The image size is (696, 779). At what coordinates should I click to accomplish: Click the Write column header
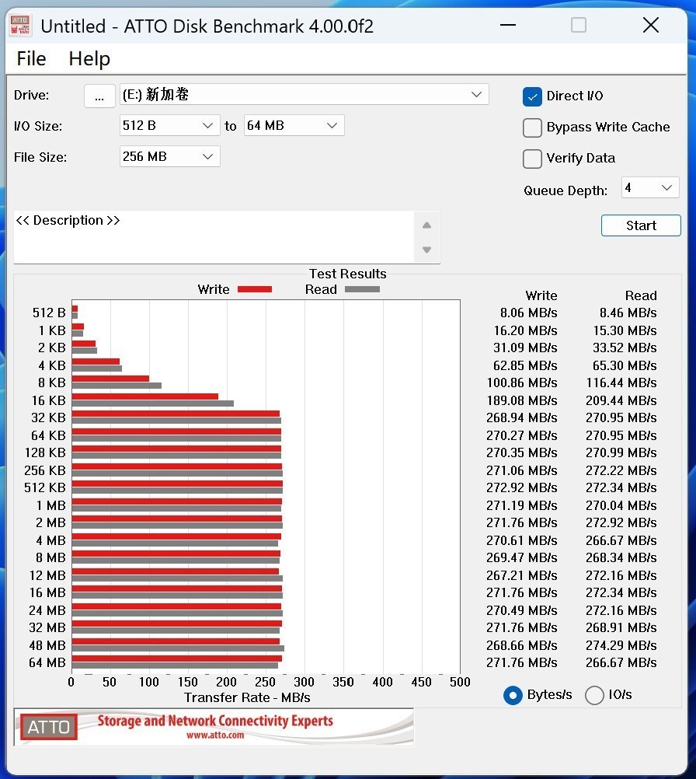coord(541,295)
